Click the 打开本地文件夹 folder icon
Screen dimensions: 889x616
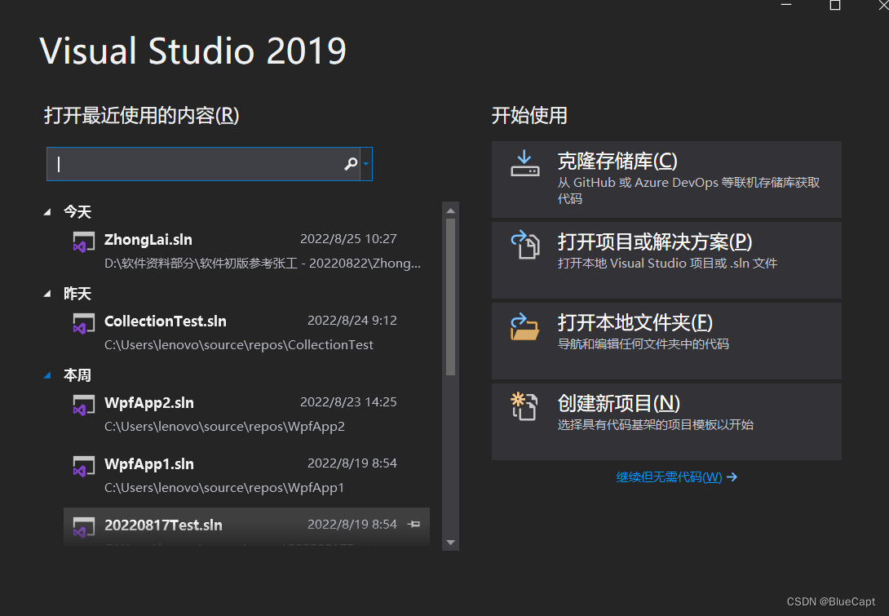525,326
